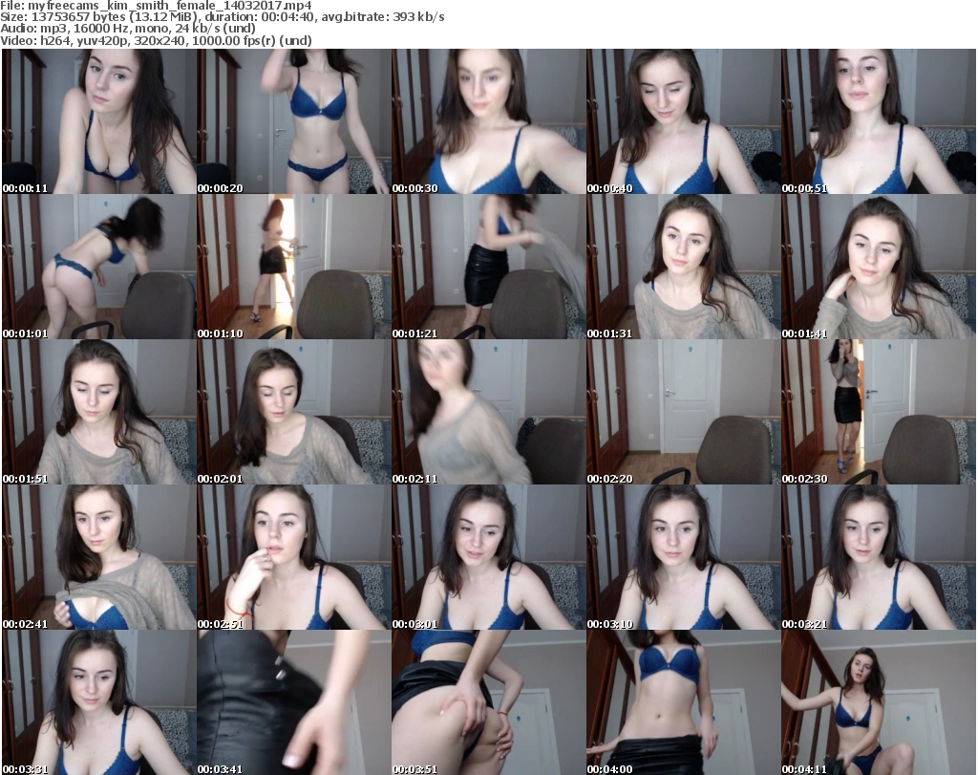Choose the frame labeled 00:00:40
Image resolution: width=978 pixels, height=775 pixels.
coord(684,121)
